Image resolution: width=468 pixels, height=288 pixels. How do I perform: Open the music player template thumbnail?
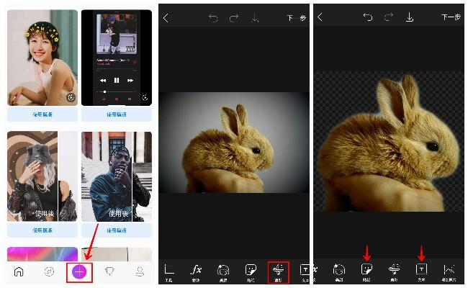point(116,58)
